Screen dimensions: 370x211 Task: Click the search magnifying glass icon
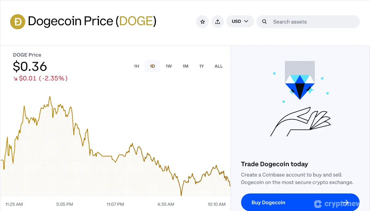(x=264, y=22)
